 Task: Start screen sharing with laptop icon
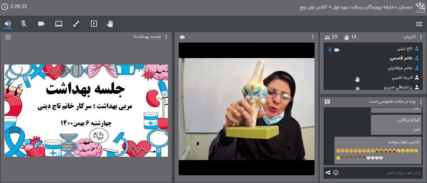[59, 24]
